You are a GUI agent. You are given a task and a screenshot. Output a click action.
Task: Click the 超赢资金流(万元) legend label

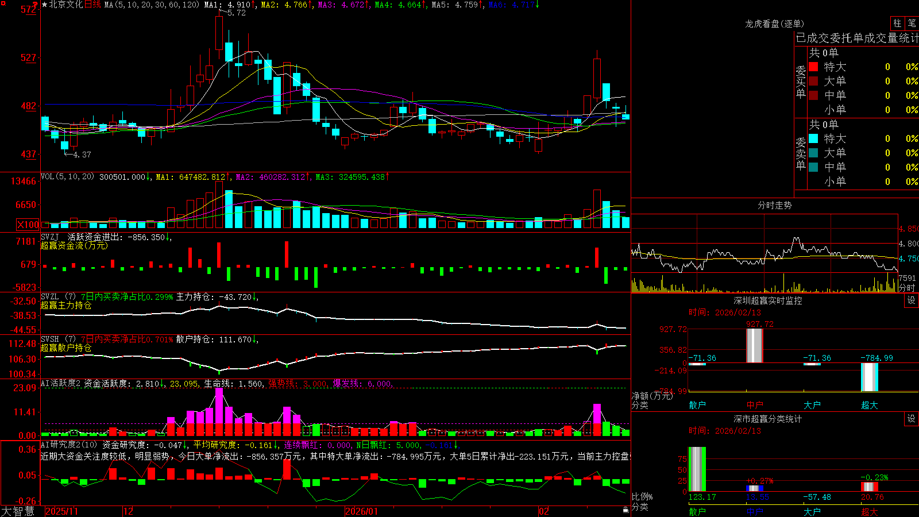pyautogui.click(x=74, y=245)
